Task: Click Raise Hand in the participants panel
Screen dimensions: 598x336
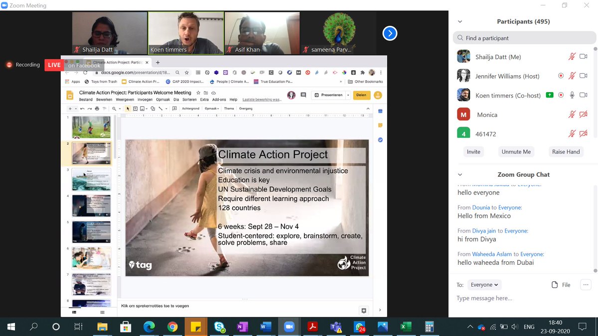Action: [x=566, y=151]
